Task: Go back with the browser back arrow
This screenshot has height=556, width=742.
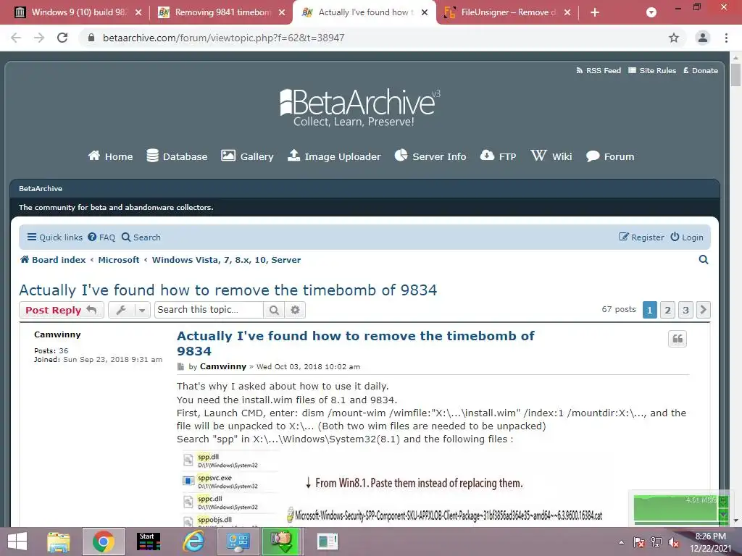Action: (16, 38)
